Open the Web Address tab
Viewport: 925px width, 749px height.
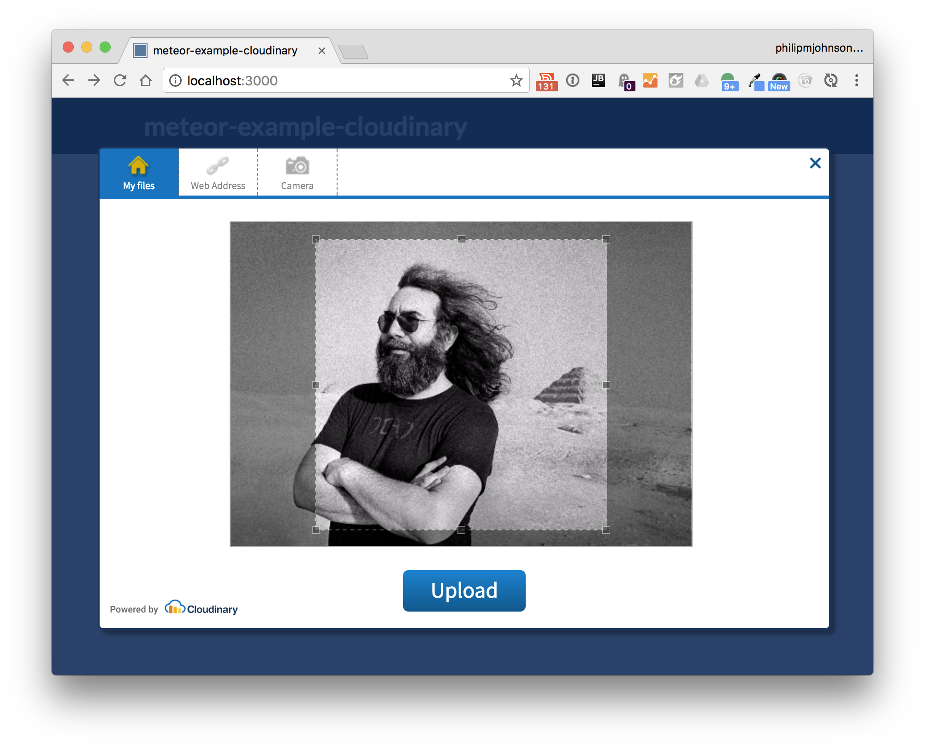(x=218, y=173)
